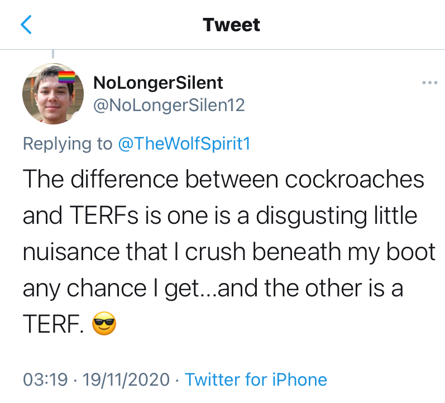Click the "Replying to" label

coord(68,143)
